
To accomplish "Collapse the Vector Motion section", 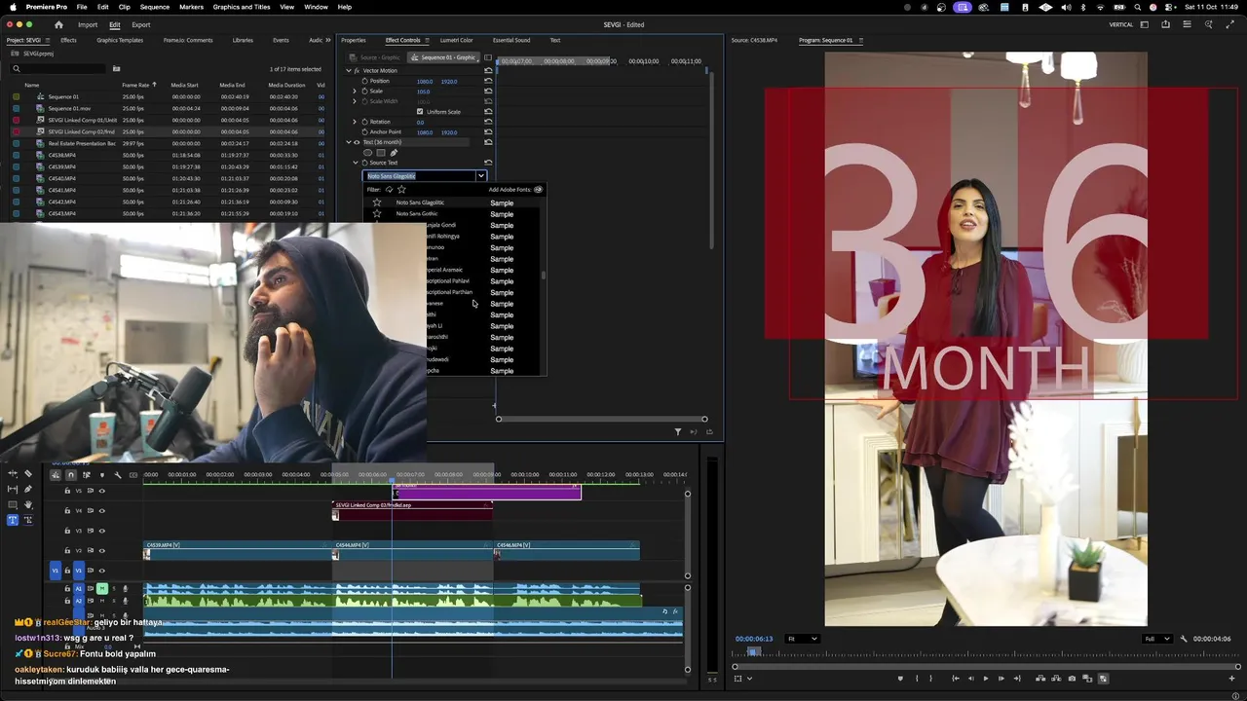I will coord(348,71).
